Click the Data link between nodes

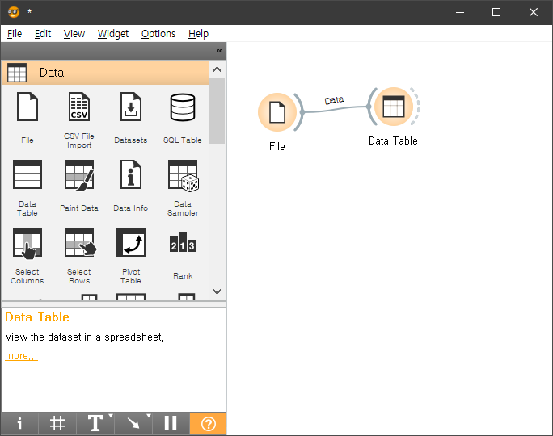click(x=335, y=109)
